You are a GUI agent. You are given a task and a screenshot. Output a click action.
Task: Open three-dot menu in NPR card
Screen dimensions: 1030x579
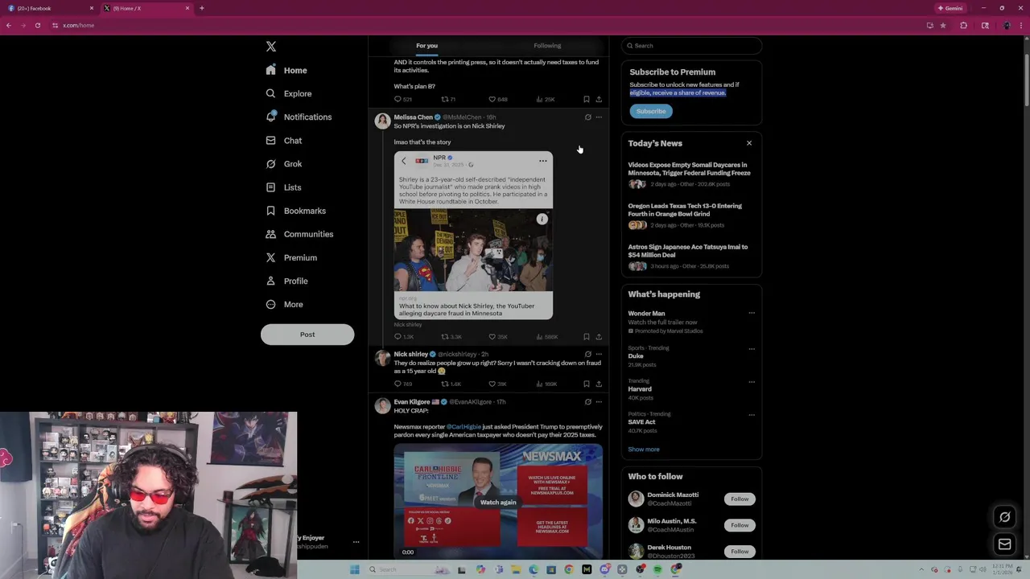click(542, 161)
